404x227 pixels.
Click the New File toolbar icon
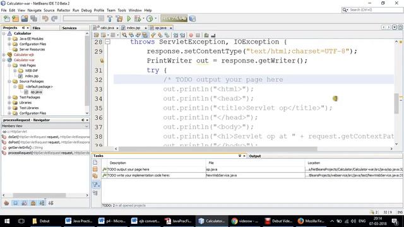tap(7, 18)
